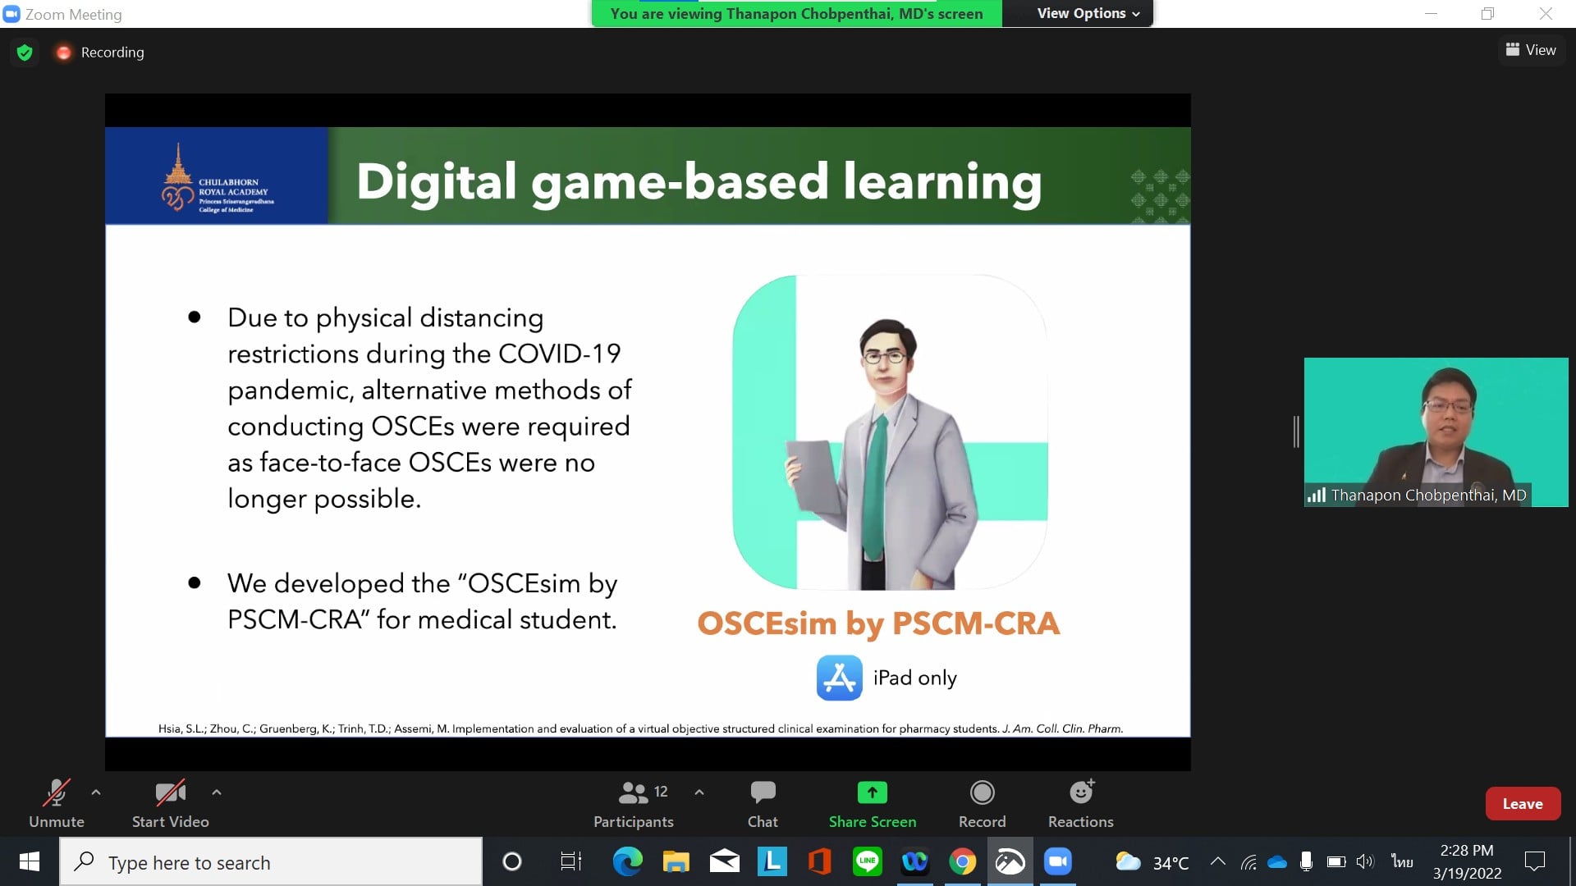1576x886 pixels.
Task: Click the microphone tray icon
Action: pos(1306,862)
